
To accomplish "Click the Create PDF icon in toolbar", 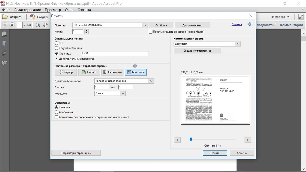I will 33,17.
